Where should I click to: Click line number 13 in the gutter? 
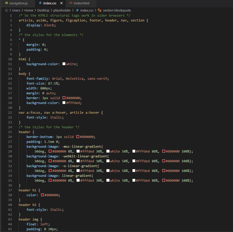click(10, 74)
